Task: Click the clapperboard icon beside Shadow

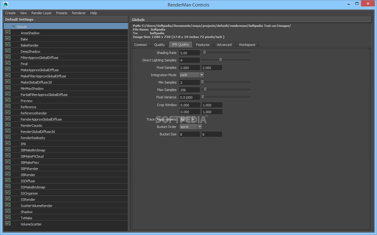Action: point(8,211)
